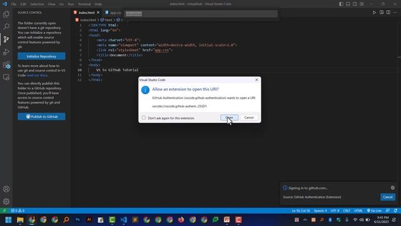Open the Terminal menu
Image resolution: width=401 pixels, height=226 pixels.
[x=85, y=4]
